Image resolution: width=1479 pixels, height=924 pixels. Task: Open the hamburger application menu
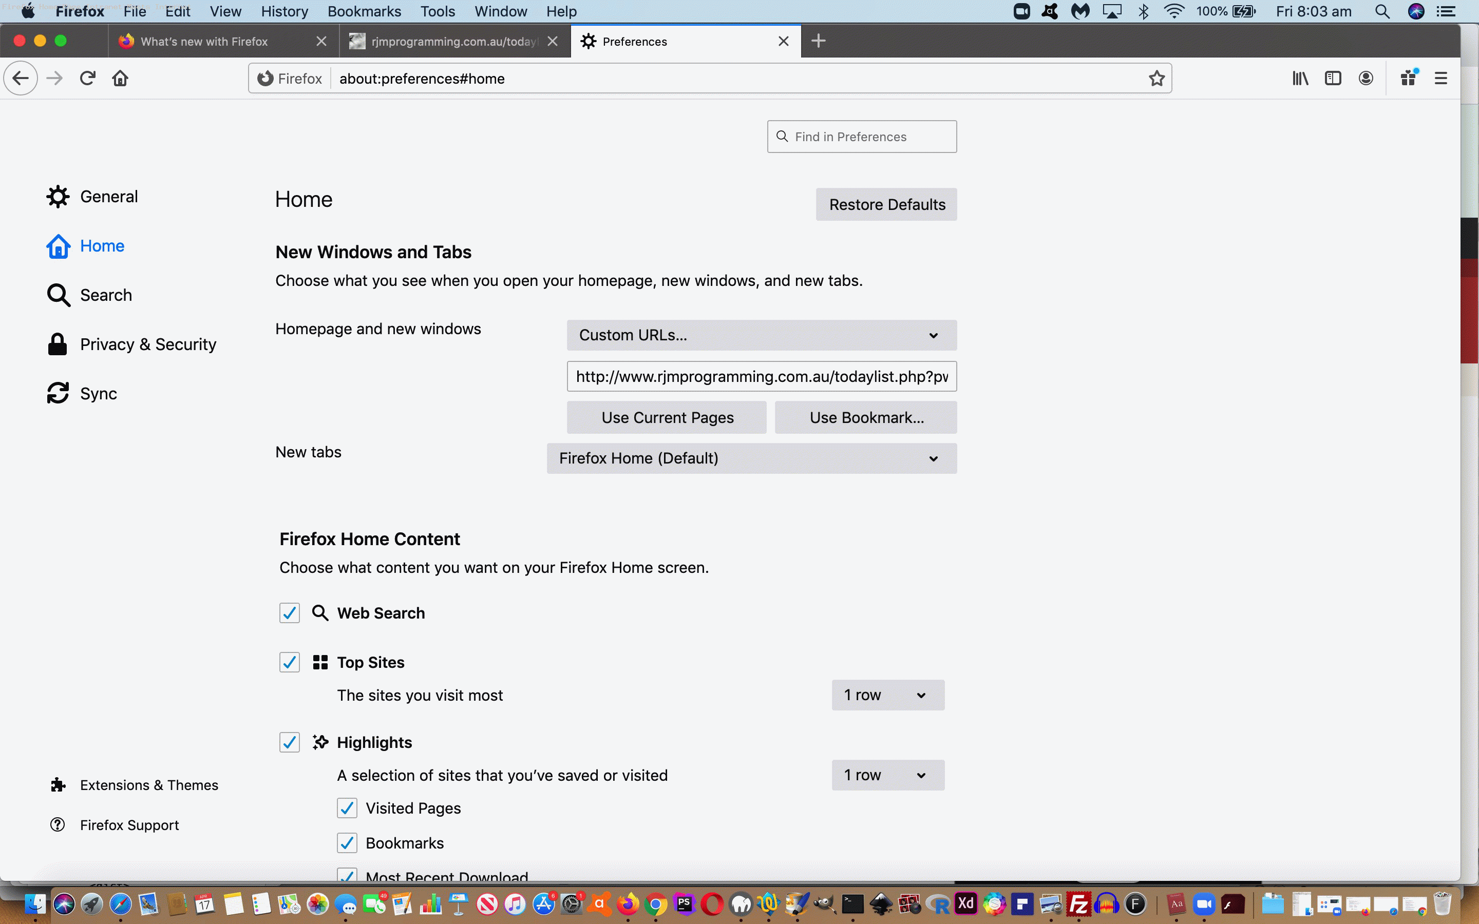click(x=1441, y=78)
